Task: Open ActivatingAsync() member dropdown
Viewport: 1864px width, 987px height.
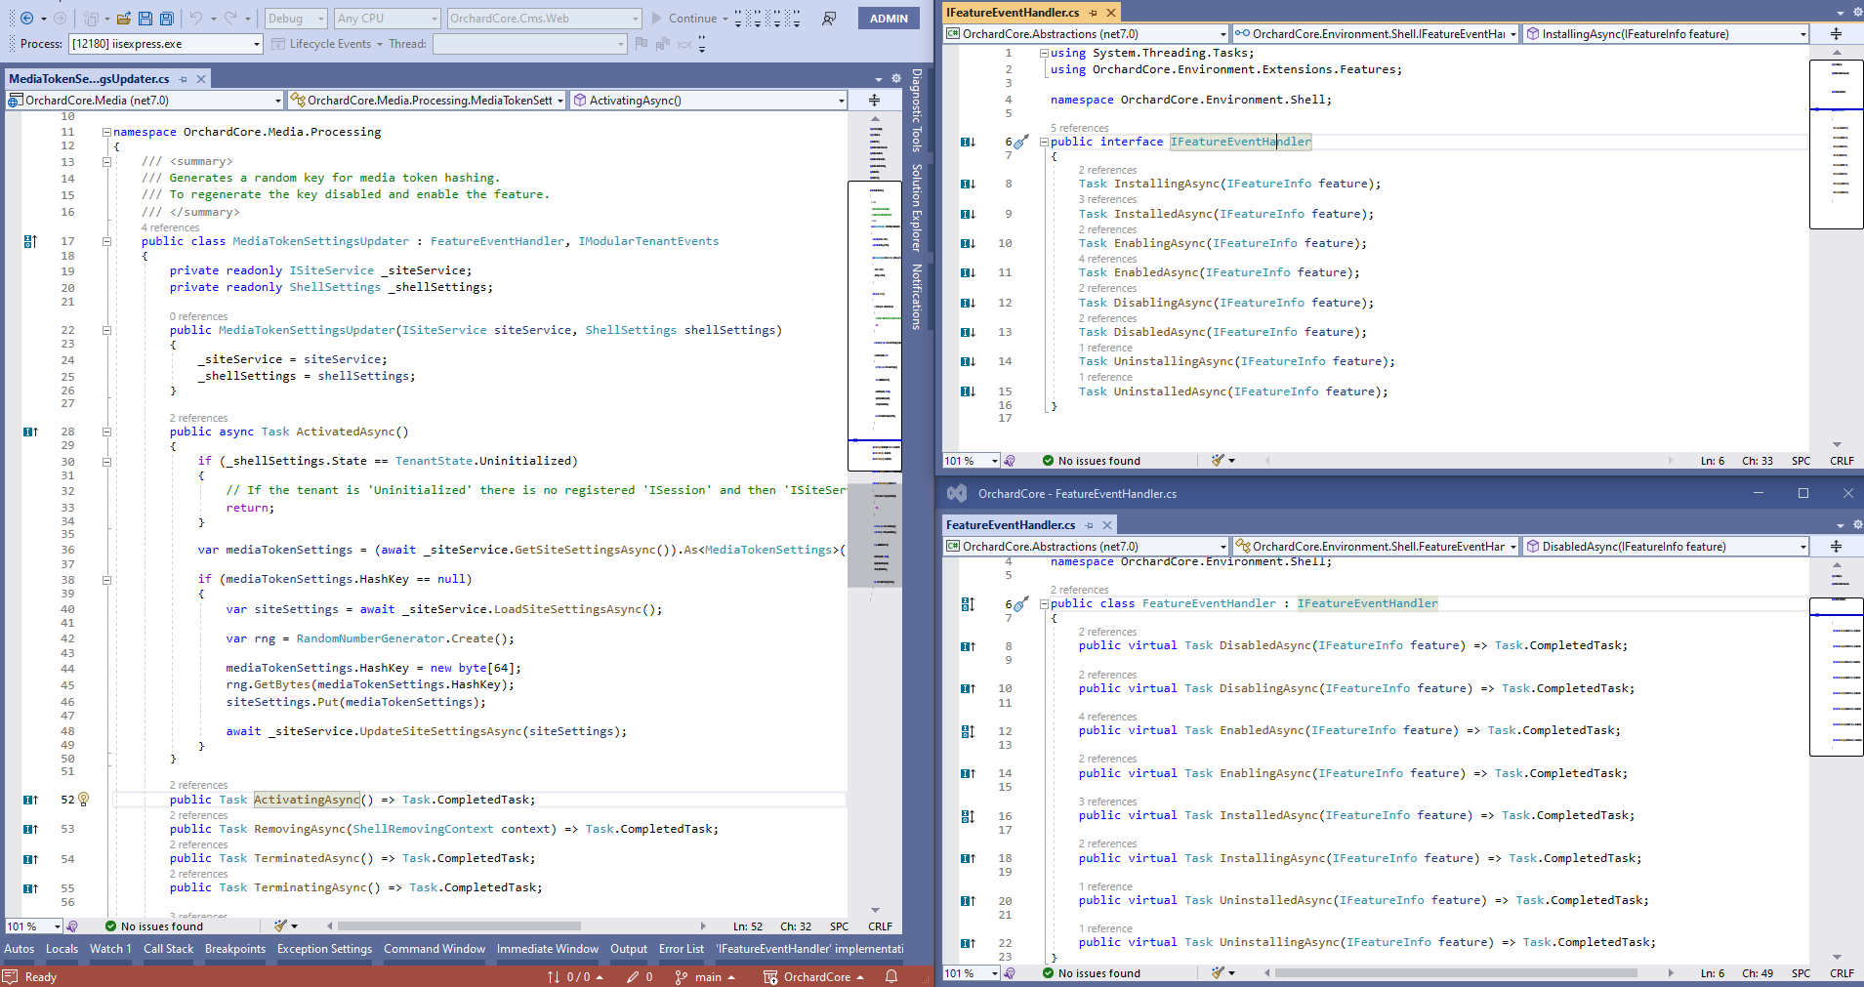Action: coord(709,100)
